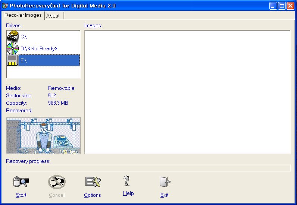Click the Recovery progress bar
Viewport: 297px width, 205px height.
point(148,168)
